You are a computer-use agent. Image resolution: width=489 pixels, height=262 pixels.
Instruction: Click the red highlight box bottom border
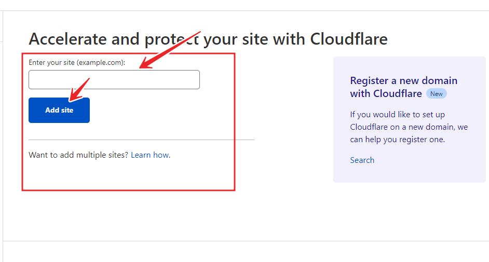pyautogui.click(x=128, y=190)
